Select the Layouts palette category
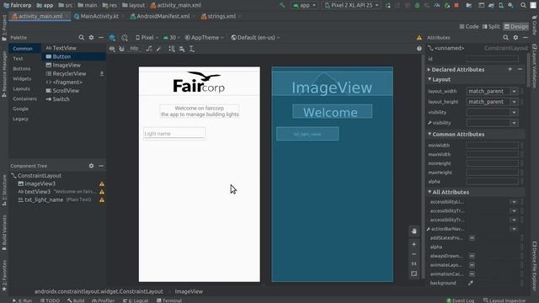 (x=21, y=88)
